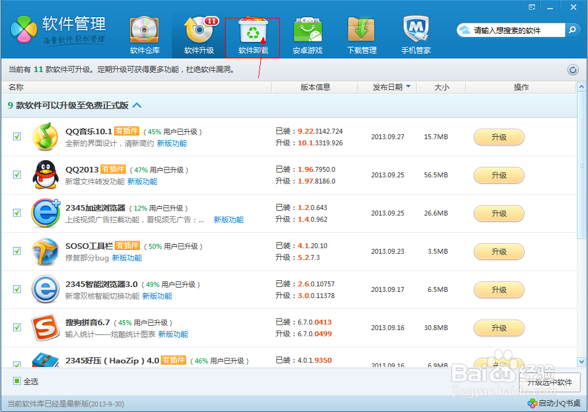Go to the 安卓游戏 tab
This screenshot has width=588, height=412.
click(308, 36)
